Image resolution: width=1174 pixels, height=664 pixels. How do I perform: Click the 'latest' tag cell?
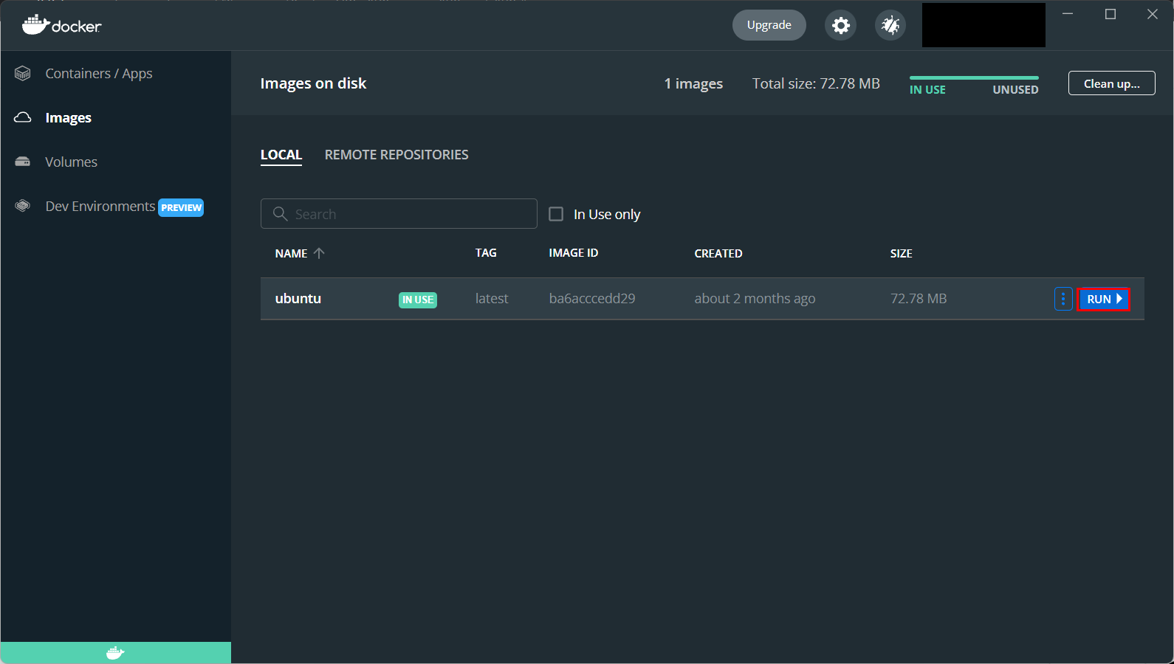pyautogui.click(x=492, y=298)
